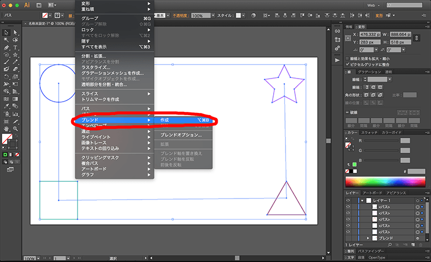
Task: Select the Column Graph tool
Action: point(16,114)
